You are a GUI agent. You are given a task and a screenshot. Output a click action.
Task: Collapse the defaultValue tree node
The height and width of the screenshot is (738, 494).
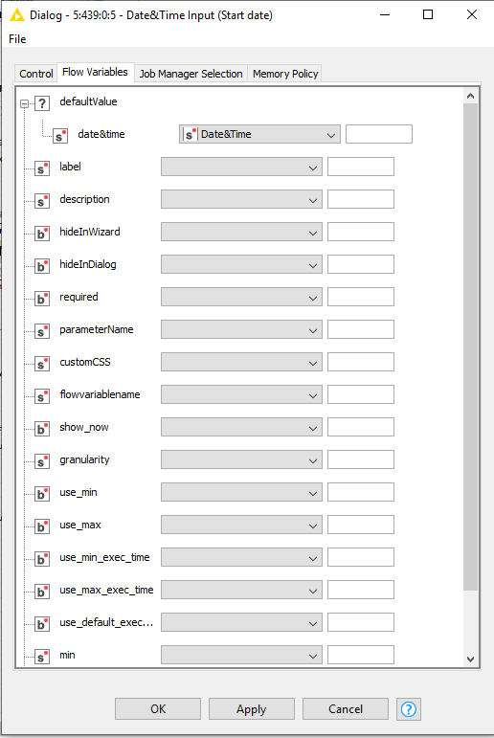point(25,103)
